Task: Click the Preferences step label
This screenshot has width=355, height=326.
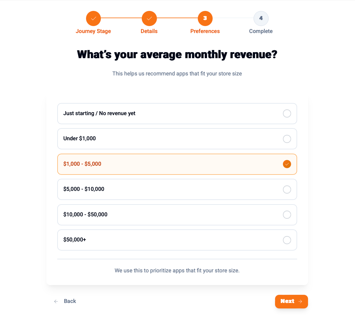Action: click(x=205, y=31)
